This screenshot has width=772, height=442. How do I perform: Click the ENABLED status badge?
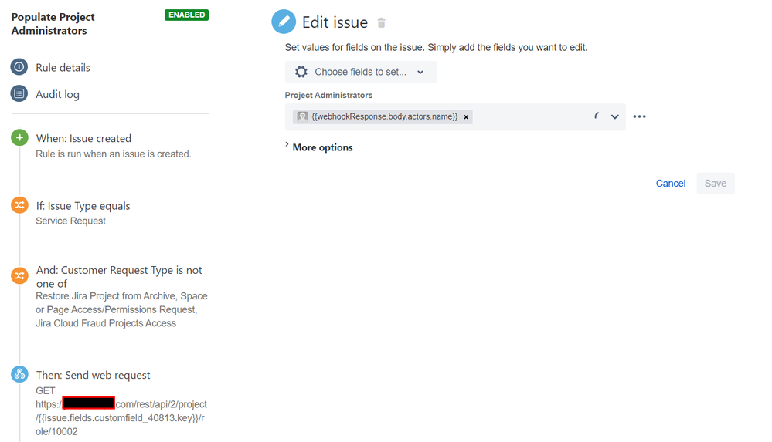coord(186,15)
